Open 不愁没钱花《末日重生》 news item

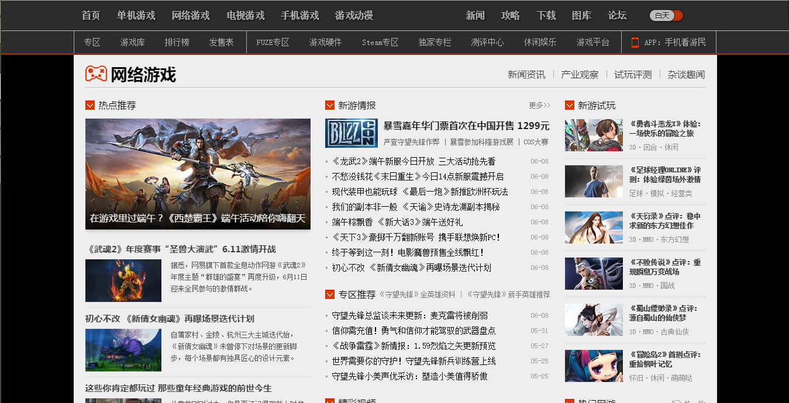(x=418, y=176)
